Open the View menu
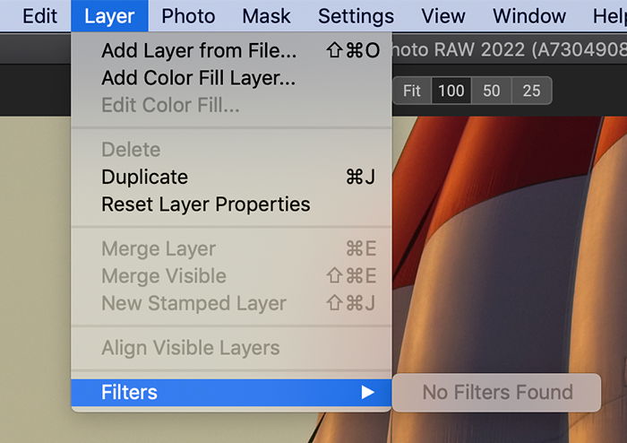 pos(443,16)
